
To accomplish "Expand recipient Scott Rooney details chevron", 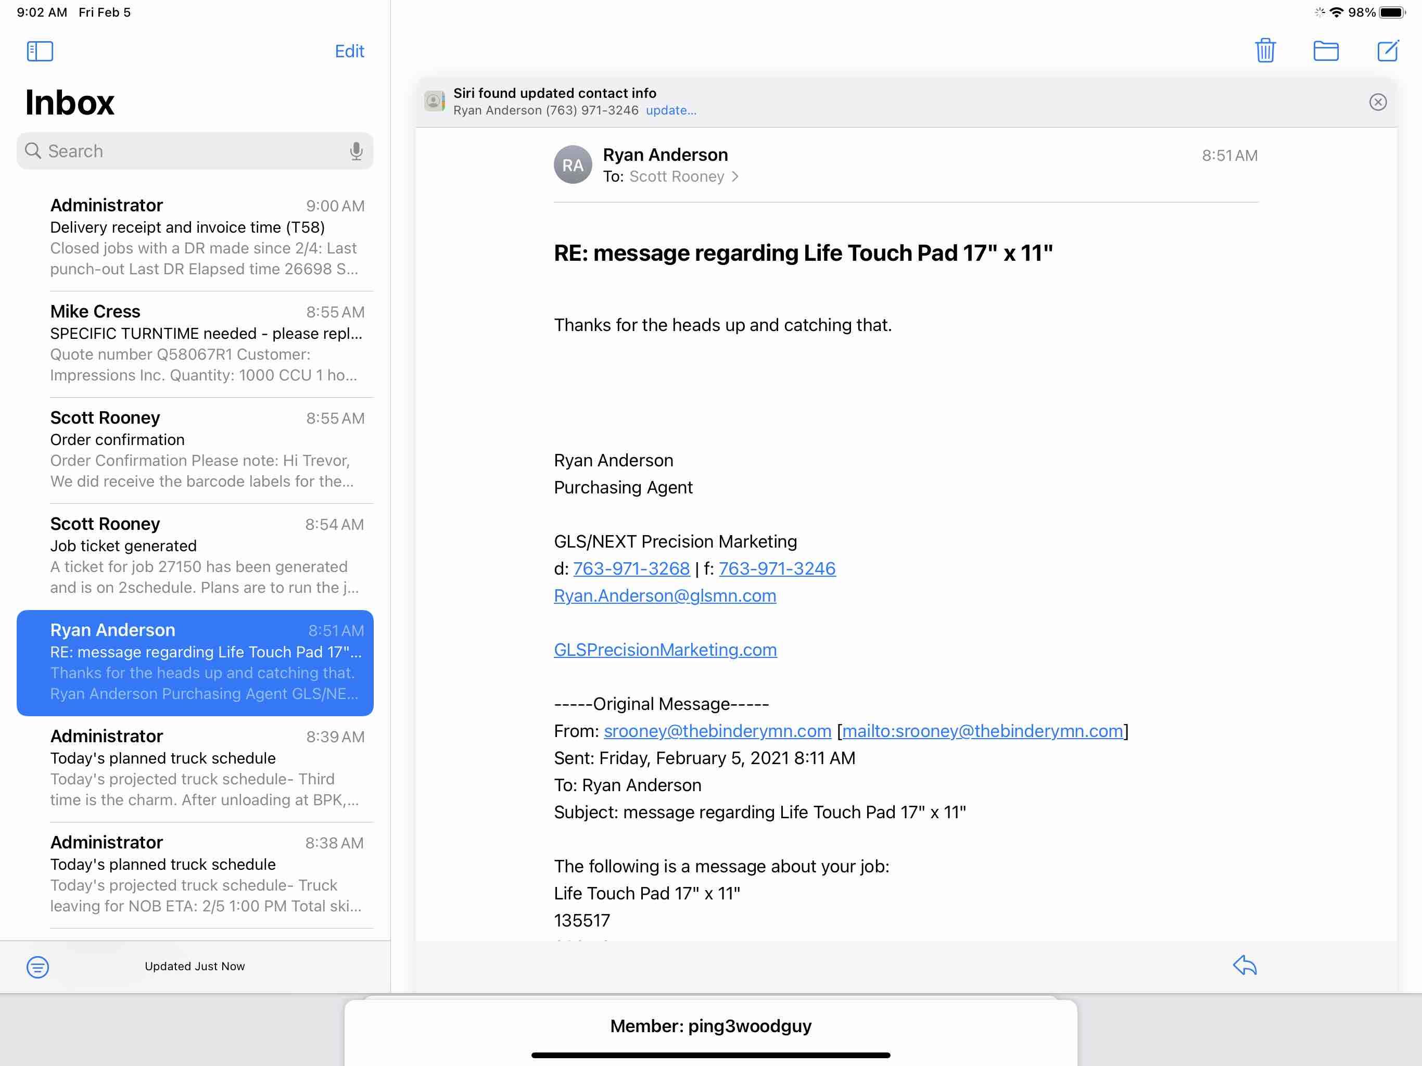I will [x=735, y=177].
